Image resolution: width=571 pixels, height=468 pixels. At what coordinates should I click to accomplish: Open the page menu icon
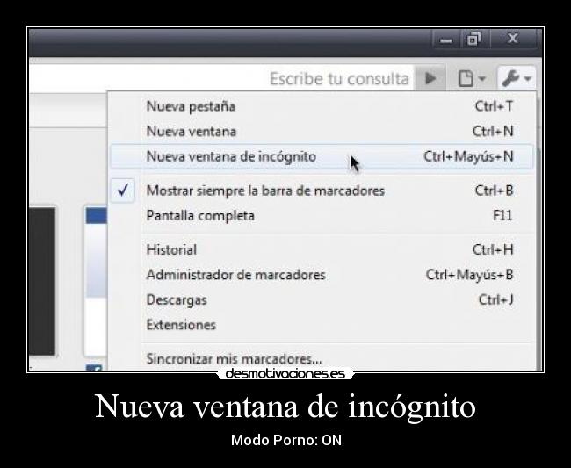pos(472,78)
